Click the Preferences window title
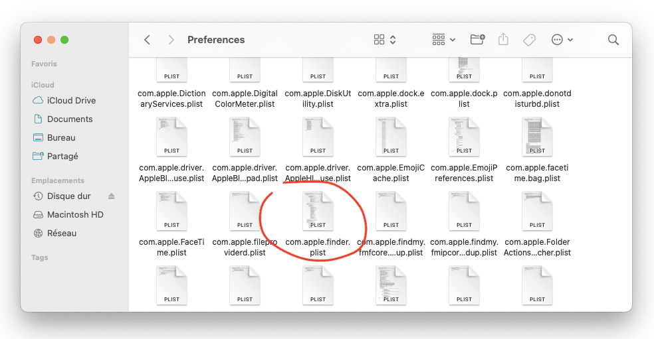This screenshot has width=654, height=339. click(216, 40)
